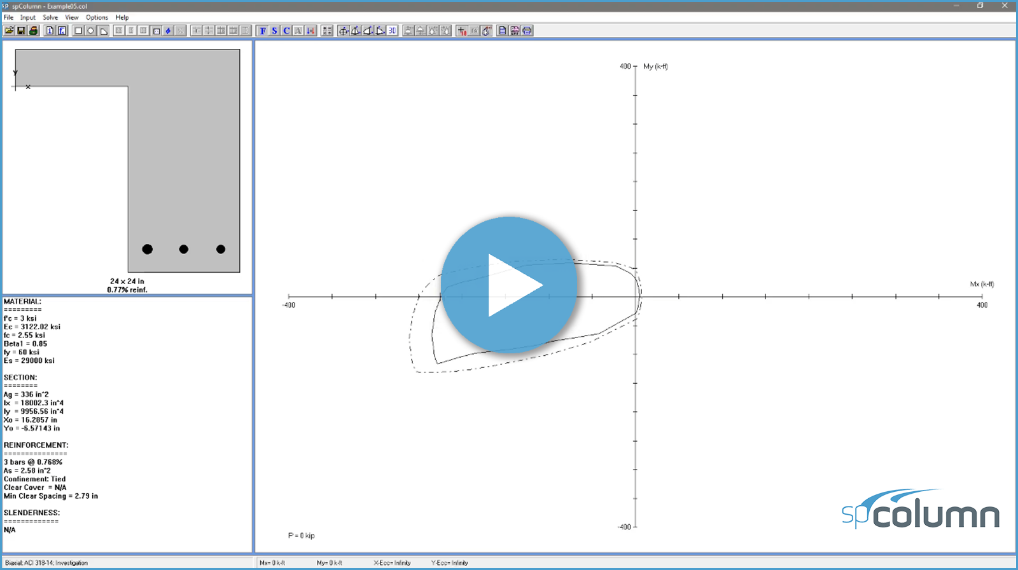Click the '0.77% reinf.' label
This screenshot has height=570, width=1018.
(127, 290)
